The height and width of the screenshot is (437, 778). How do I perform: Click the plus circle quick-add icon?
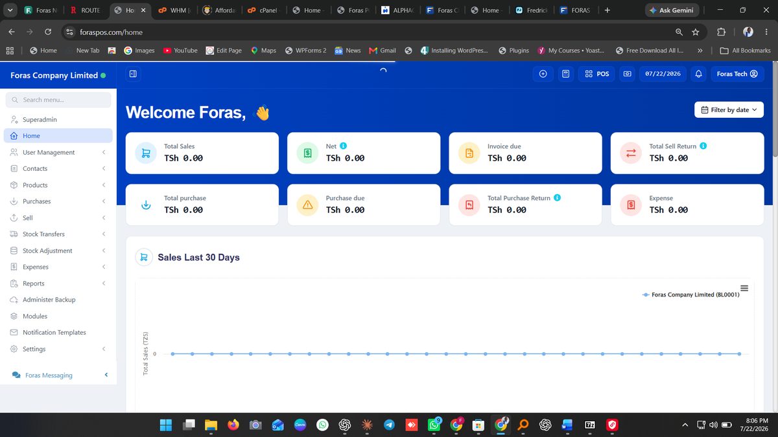point(543,74)
